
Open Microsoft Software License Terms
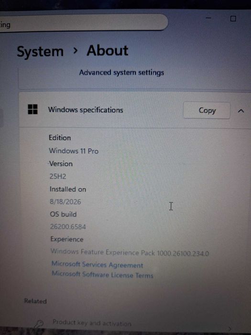(102, 274)
